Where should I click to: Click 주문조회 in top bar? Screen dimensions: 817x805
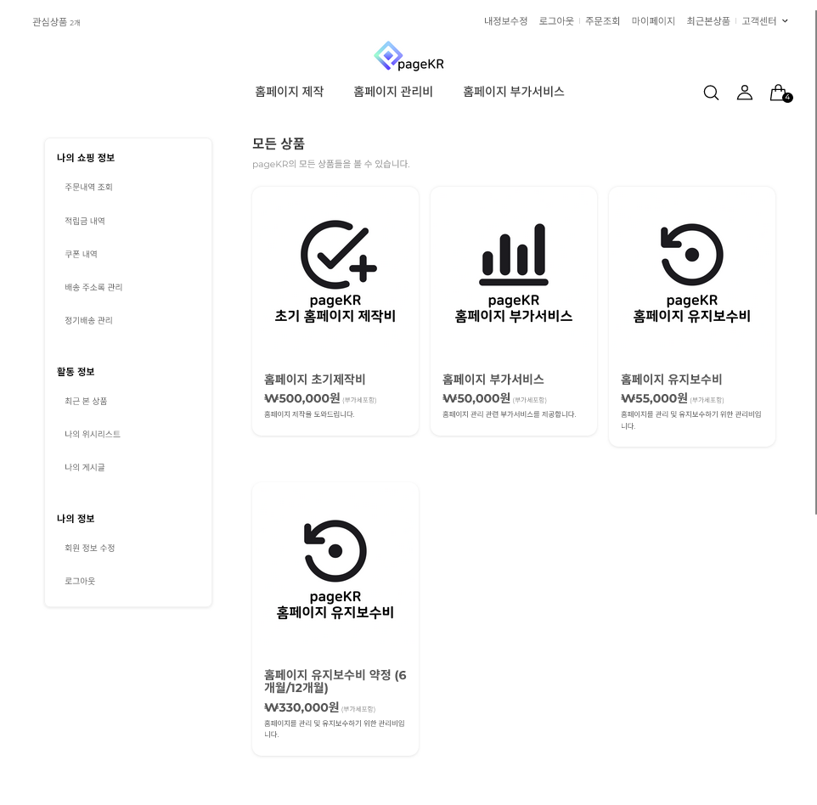(602, 21)
